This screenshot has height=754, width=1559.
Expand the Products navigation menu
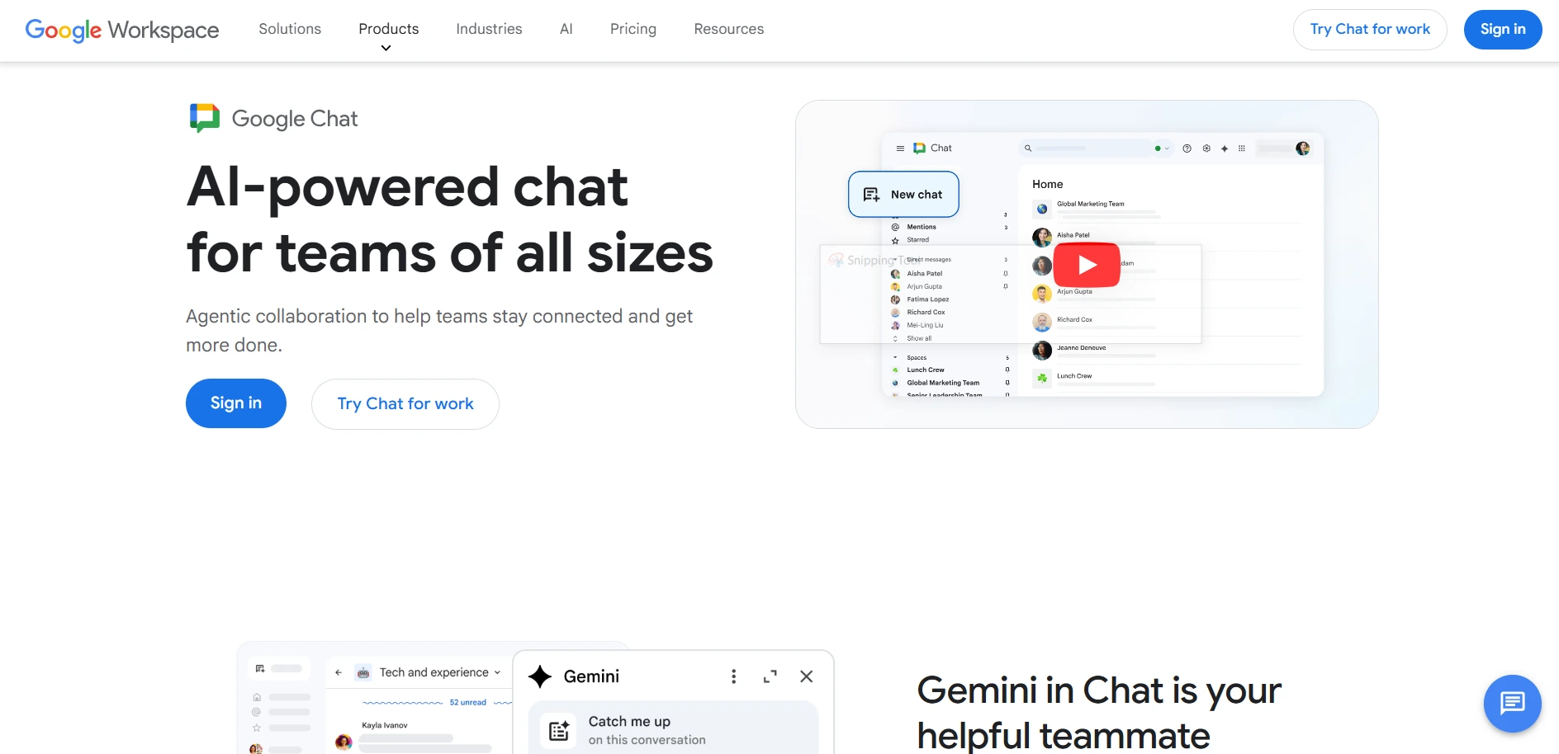388,29
